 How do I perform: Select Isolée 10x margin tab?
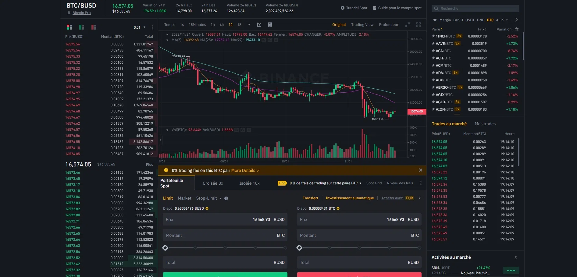249,183
